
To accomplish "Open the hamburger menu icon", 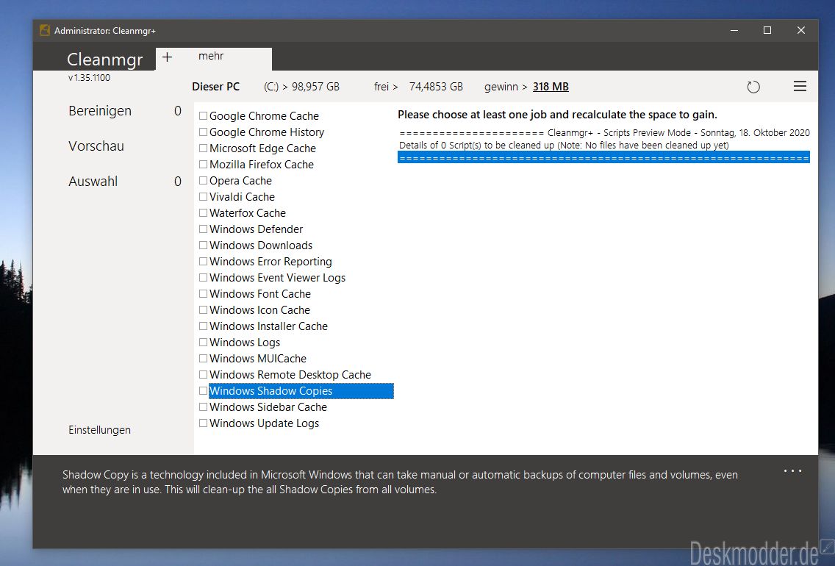I will coord(800,86).
